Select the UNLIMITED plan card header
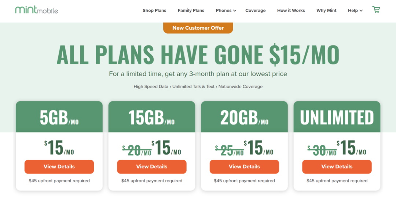Screen dimensions: 396x197 [337, 117]
